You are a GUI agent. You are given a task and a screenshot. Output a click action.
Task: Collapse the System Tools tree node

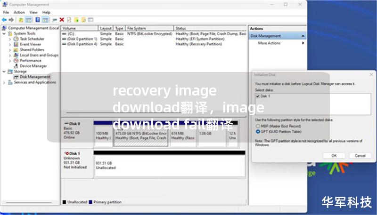4,33
